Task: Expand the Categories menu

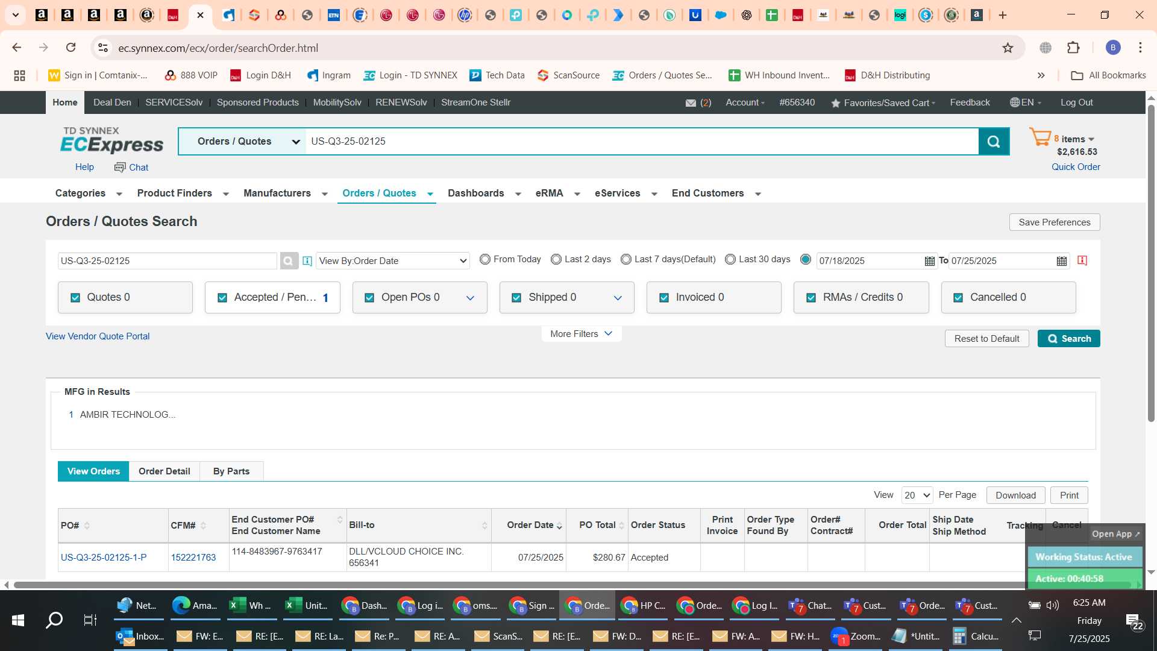Action: point(89,193)
